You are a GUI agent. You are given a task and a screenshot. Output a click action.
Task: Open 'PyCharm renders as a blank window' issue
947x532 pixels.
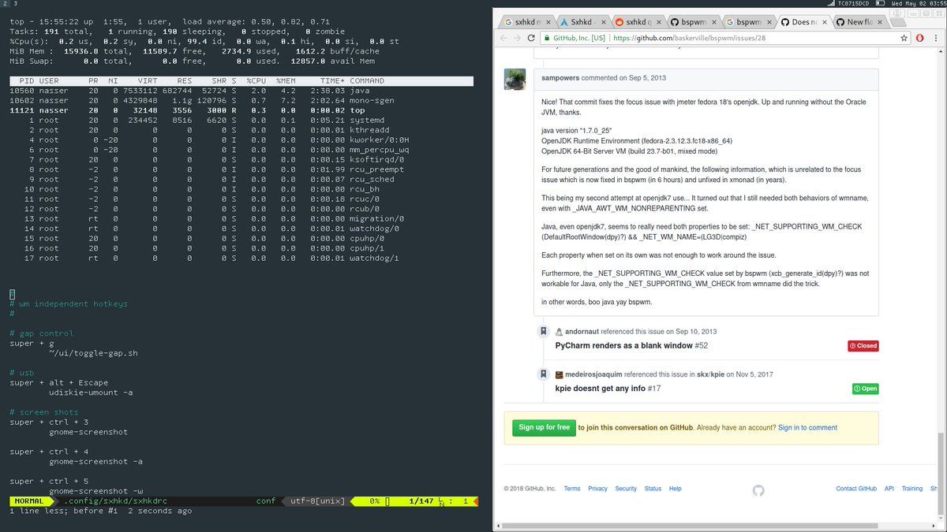[623, 345]
